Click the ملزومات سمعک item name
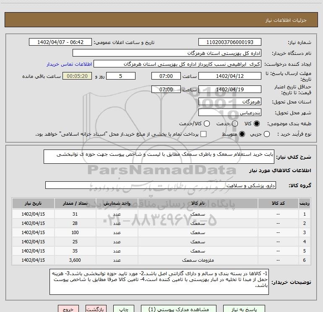Viewport: 323px width, 312px height. pyautogui.click(x=198, y=260)
